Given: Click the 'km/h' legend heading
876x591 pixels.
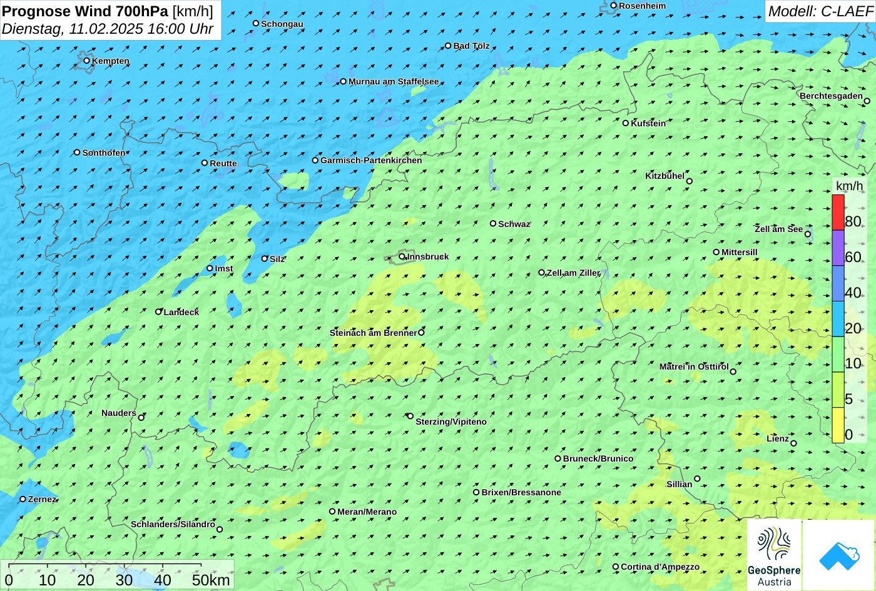Looking at the screenshot, I should pos(849,186).
